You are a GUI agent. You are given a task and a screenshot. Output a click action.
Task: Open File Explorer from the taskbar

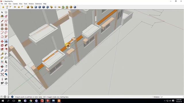tap(20, 101)
